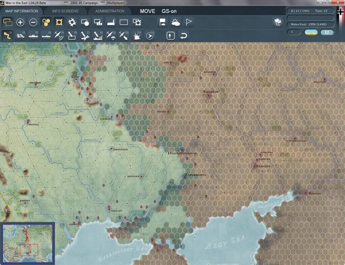Click the white gear icon in toolbar
The width and height of the screenshot is (345, 265).
72,22
